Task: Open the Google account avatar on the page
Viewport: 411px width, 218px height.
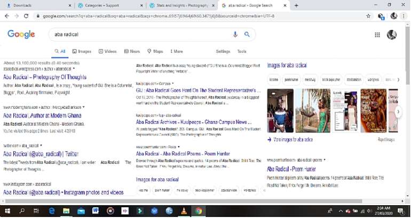Action: [x=392, y=35]
